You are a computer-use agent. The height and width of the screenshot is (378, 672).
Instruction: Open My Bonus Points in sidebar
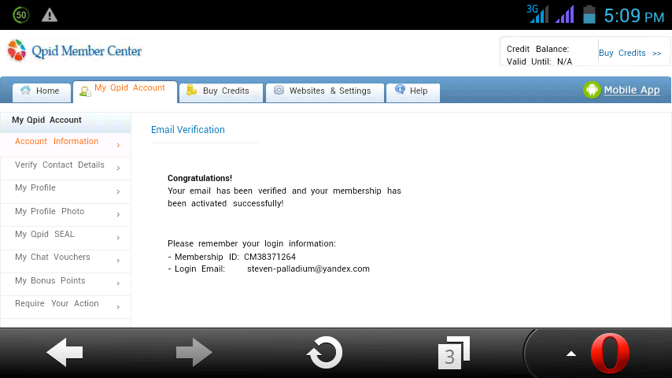click(65, 284)
